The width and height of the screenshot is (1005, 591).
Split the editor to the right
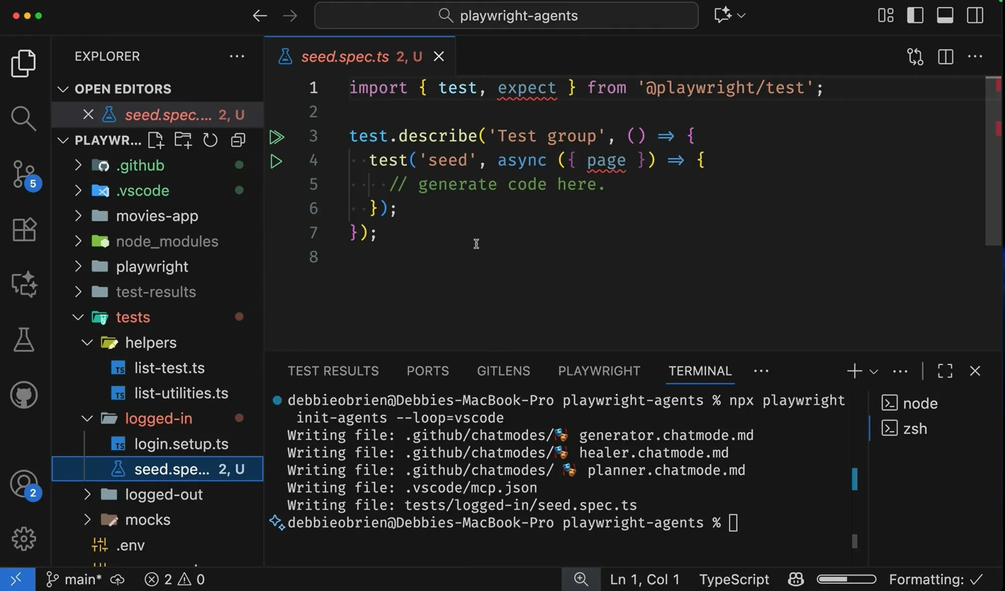(945, 57)
